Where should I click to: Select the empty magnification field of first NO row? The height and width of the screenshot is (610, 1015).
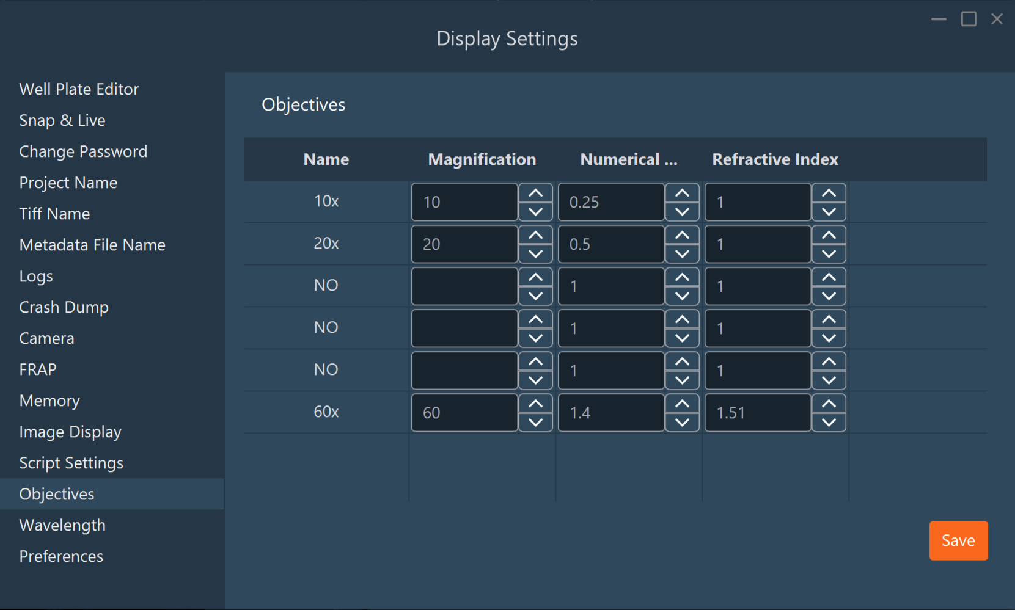464,286
